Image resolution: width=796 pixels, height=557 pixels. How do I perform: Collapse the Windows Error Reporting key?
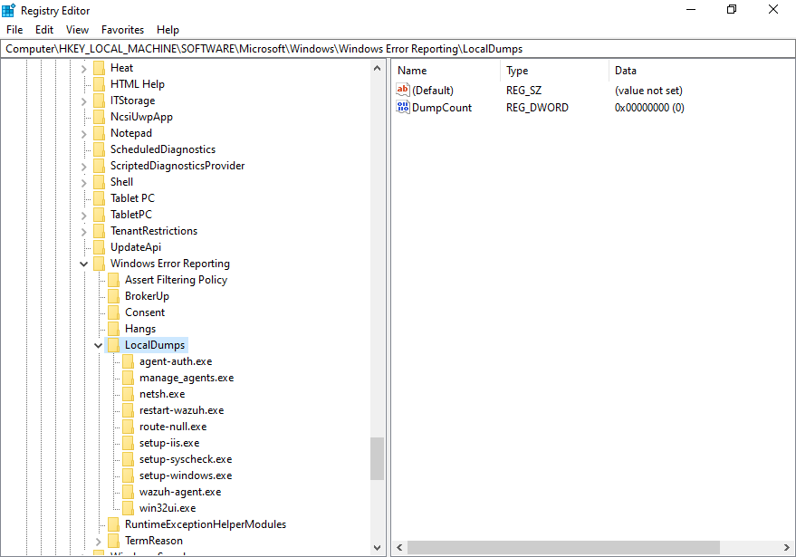point(83,263)
